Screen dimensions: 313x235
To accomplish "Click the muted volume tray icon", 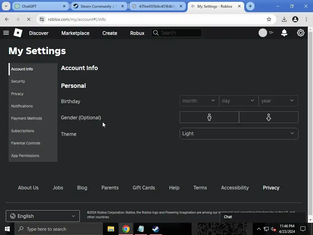I will 273,229.
